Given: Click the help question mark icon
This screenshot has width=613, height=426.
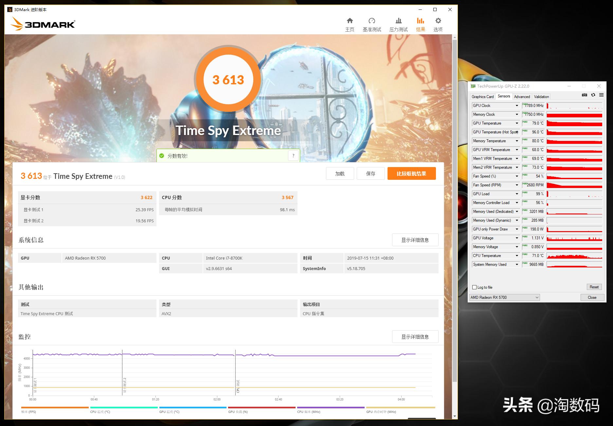Looking at the screenshot, I should click(293, 156).
